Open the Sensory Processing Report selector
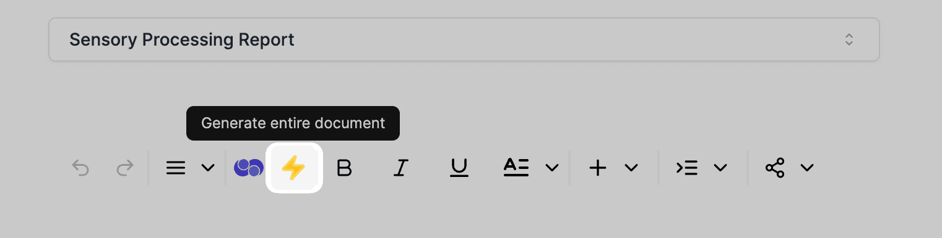Image resolution: width=942 pixels, height=238 pixels. (x=464, y=40)
